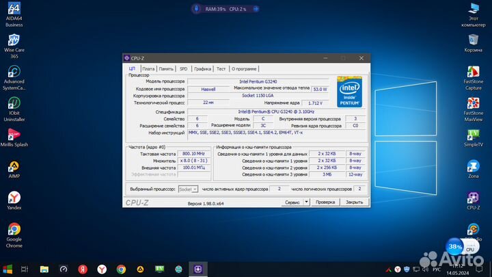Open the Графика tab
Screen dimensions: 492x277
tap(202, 69)
